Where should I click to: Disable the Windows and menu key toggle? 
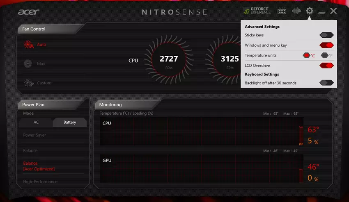tap(326, 45)
